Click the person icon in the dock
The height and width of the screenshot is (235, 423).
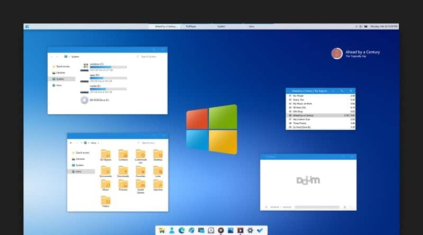click(171, 230)
